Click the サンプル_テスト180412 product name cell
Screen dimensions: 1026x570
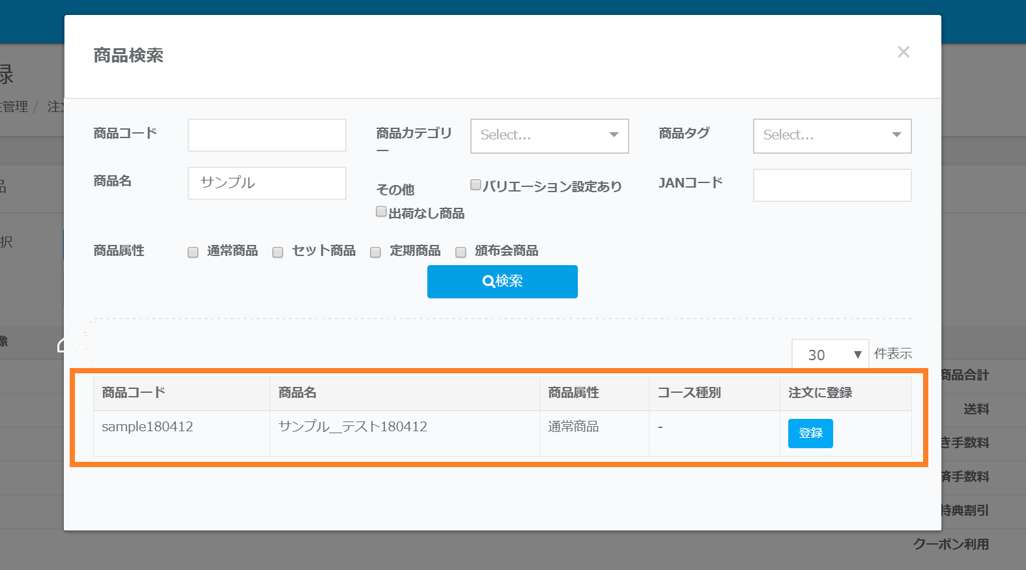(x=352, y=427)
